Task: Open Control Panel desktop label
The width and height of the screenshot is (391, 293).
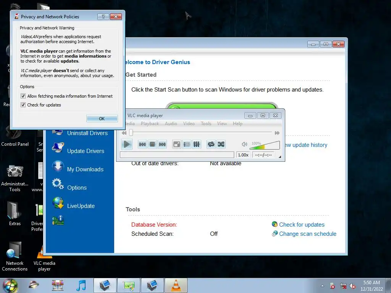Action: coord(15,144)
